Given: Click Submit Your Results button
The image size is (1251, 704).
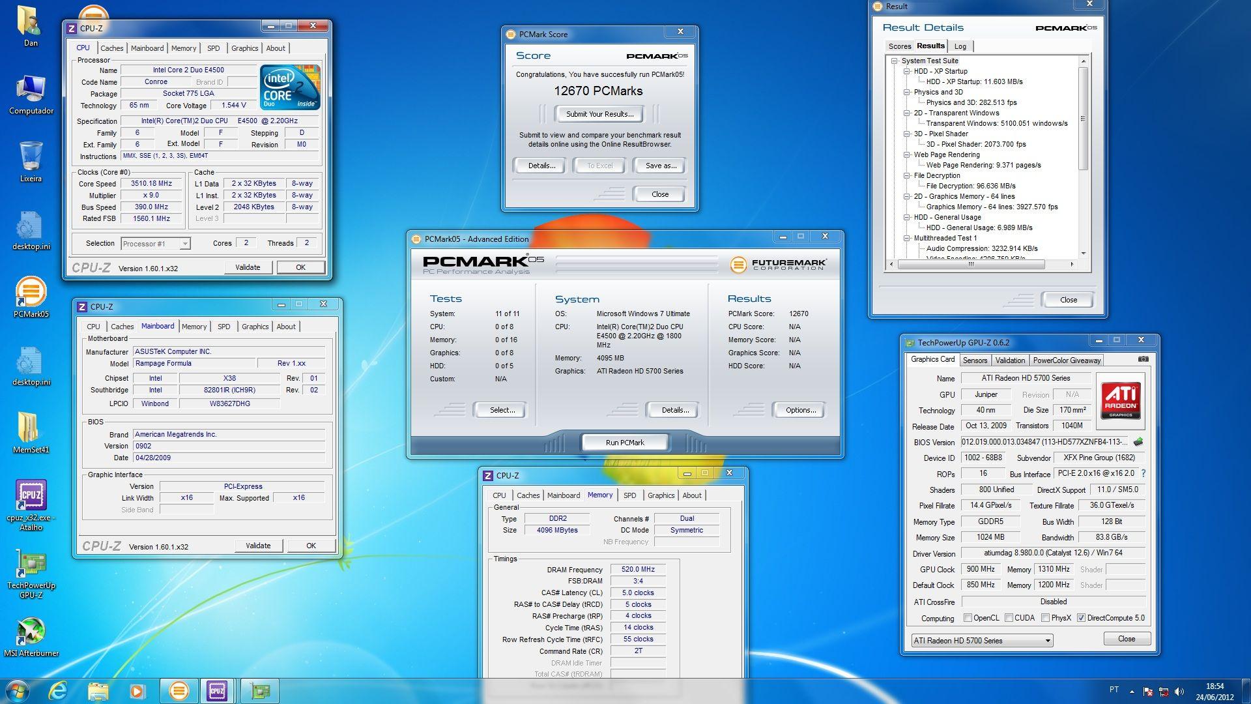Looking at the screenshot, I should click(x=599, y=114).
